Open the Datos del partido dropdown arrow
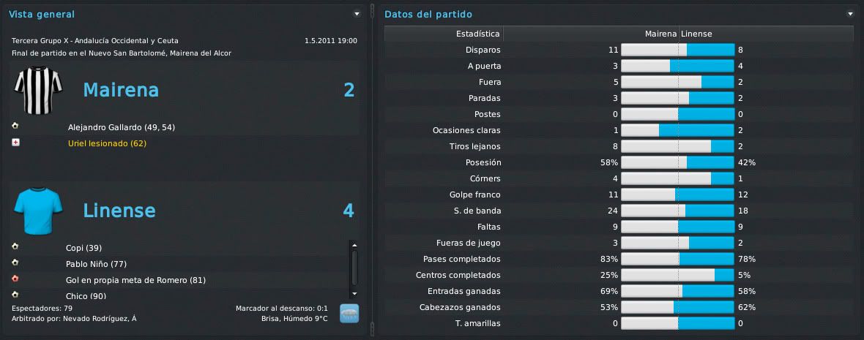Viewport: 864px width, 340px height. (850, 14)
